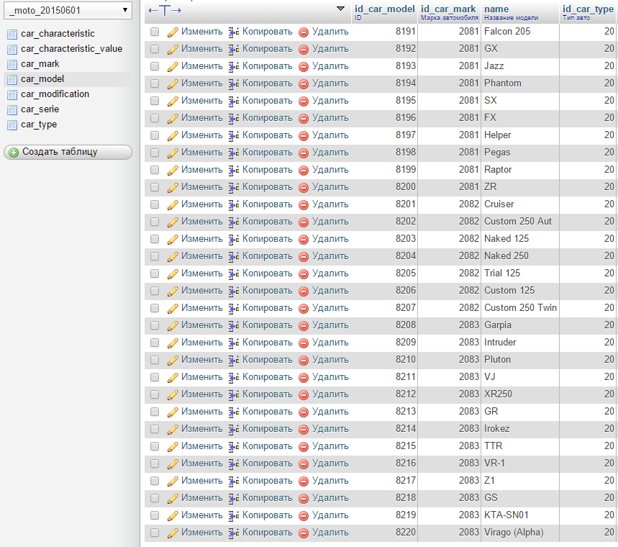Click the copy icon in the SX row
The image size is (618, 547).
point(234,101)
